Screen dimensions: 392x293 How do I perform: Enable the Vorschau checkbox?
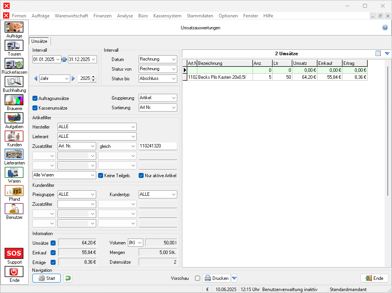coord(197,278)
